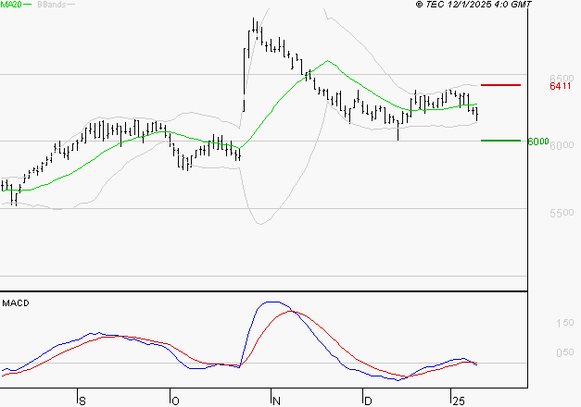Click the grey 6000 price axis label
The height and width of the screenshot is (407, 581).
(562, 145)
